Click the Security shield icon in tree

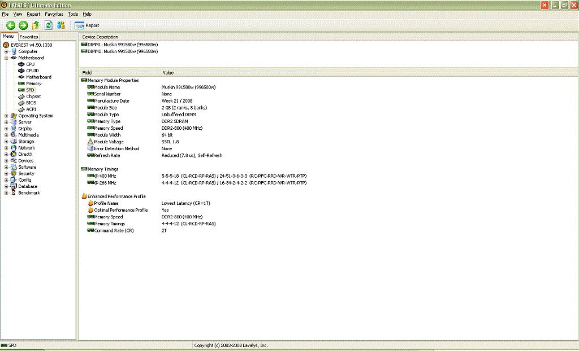click(14, 174)
